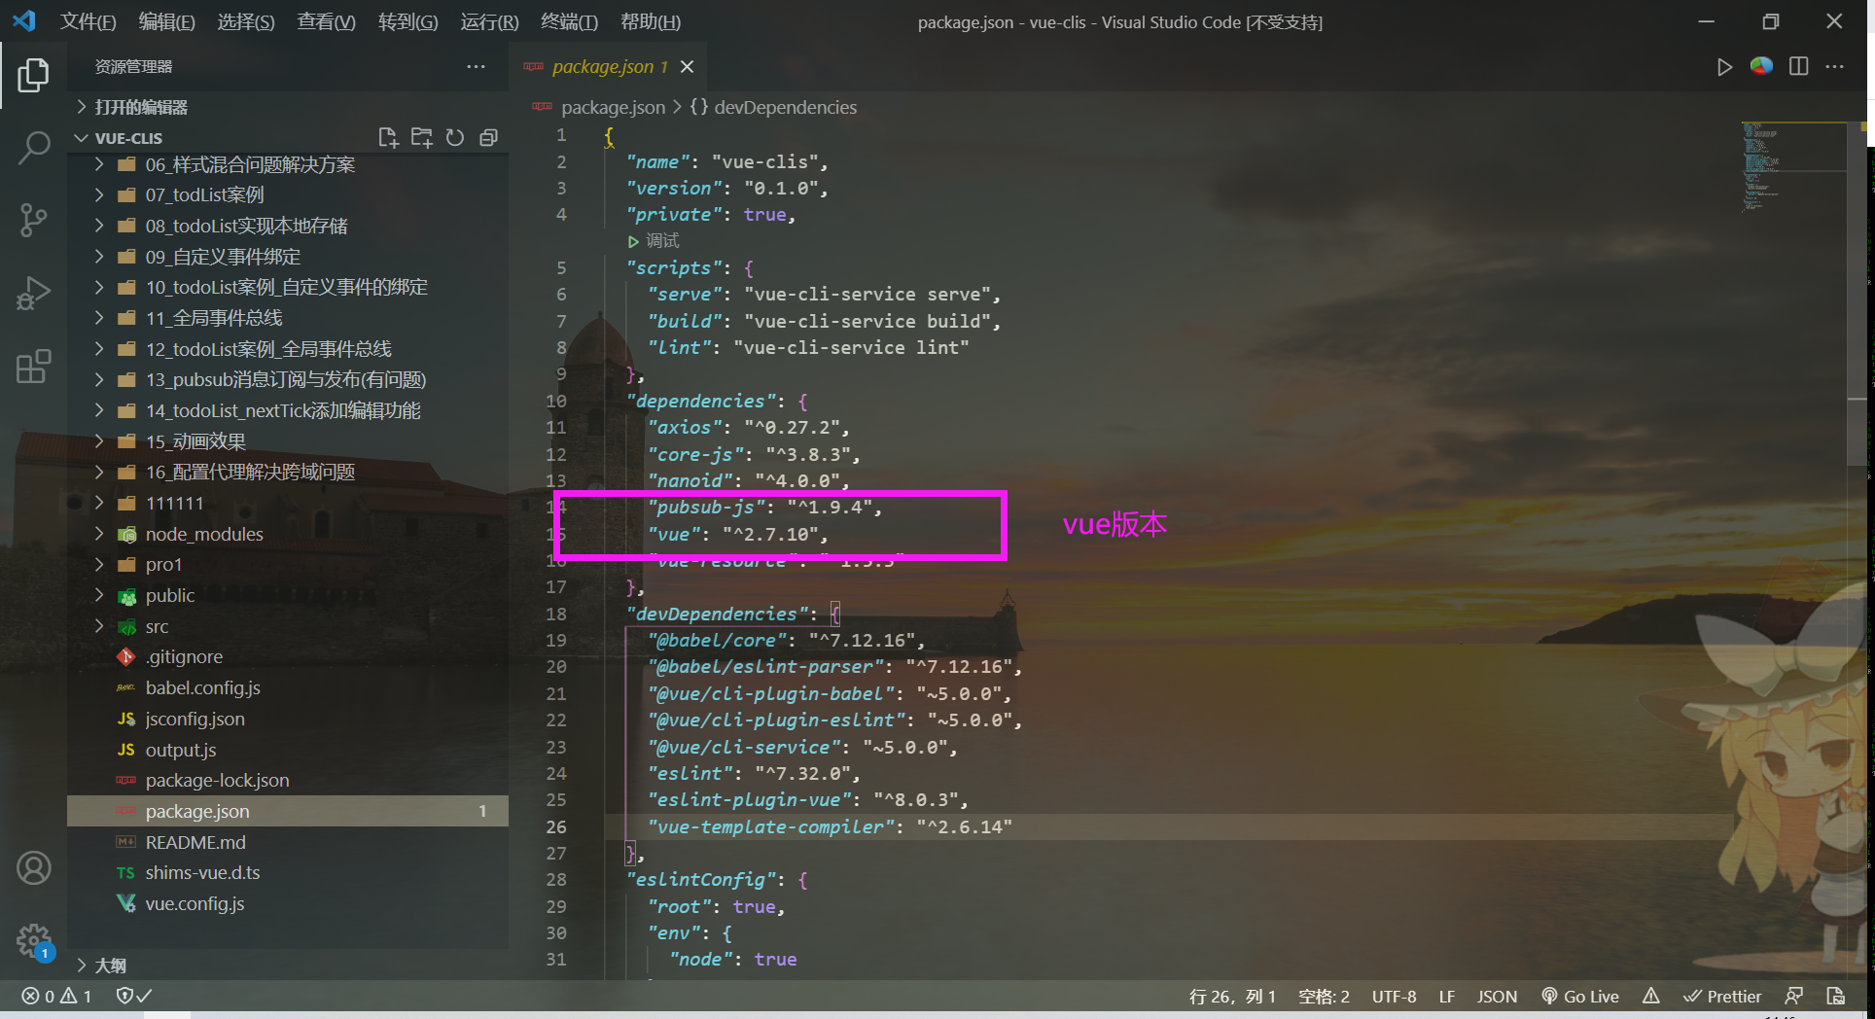Change language mode JSON
1875x1019 pixels.
click(1497, 996)
